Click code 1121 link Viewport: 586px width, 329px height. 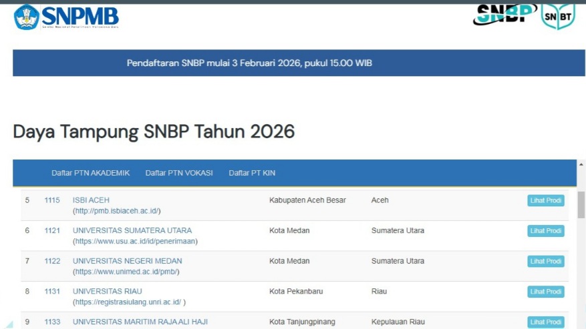(52, 230)
